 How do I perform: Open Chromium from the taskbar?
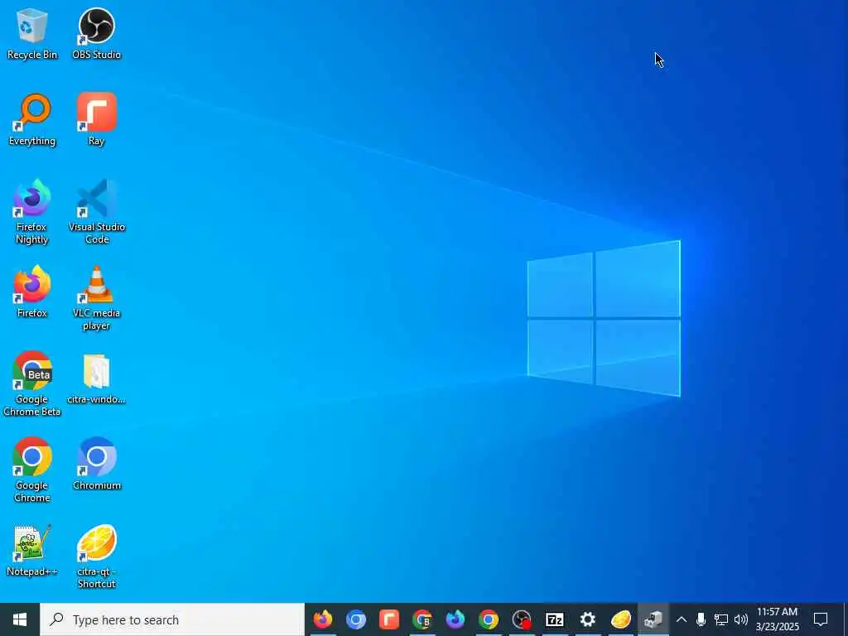356,619
